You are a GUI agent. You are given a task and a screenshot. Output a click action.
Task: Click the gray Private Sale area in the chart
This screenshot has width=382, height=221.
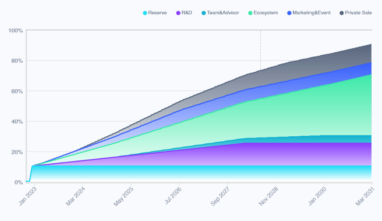332,58
